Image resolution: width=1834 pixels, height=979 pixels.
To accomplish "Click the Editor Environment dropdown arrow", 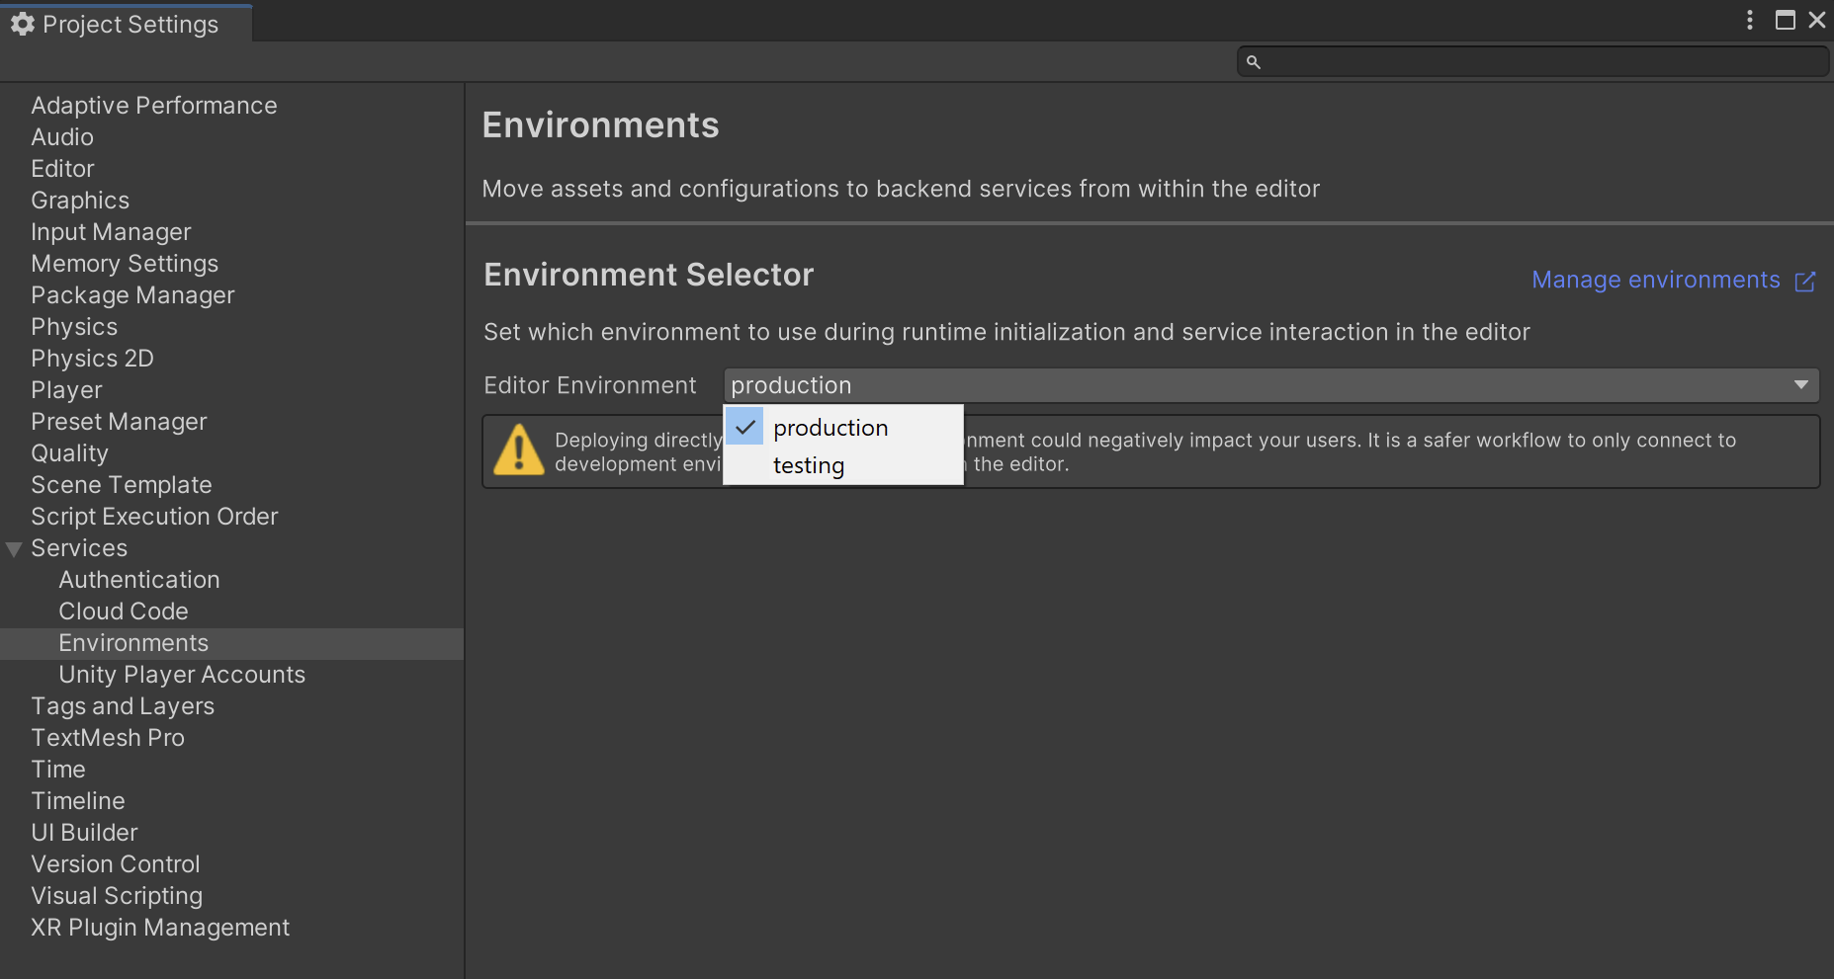I will [x=1800, y=385].
